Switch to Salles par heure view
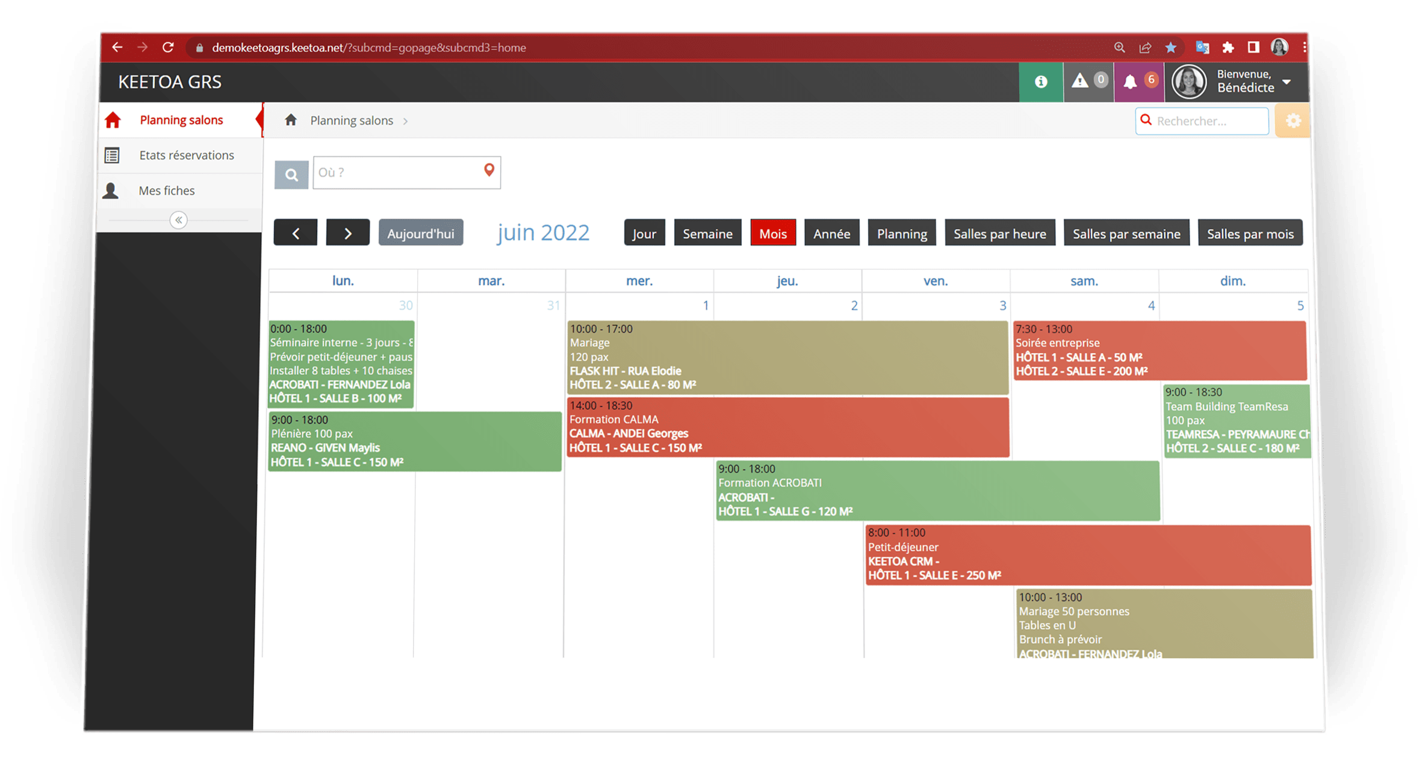 (x=999, y=233)
